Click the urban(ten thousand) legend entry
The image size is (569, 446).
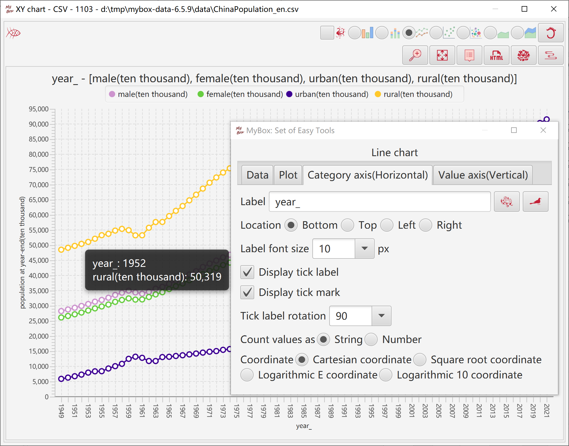tap(327, 94)
